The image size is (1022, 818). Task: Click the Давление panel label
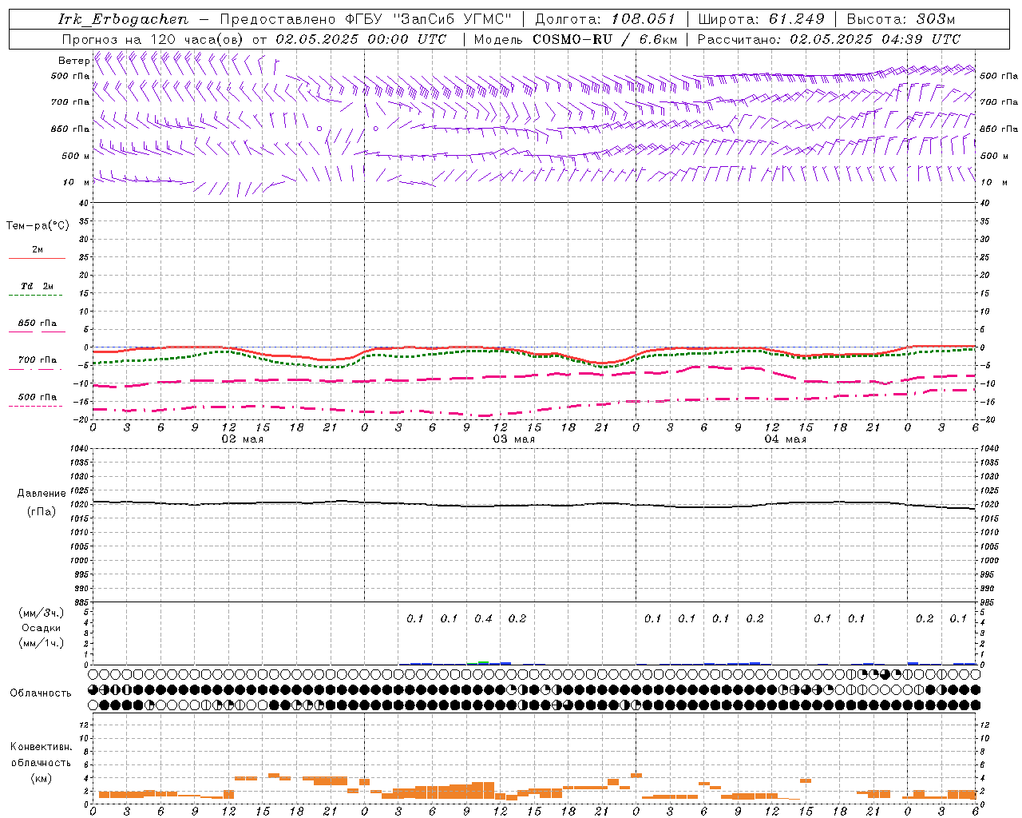pyautogui.click(x=42, y=494)
